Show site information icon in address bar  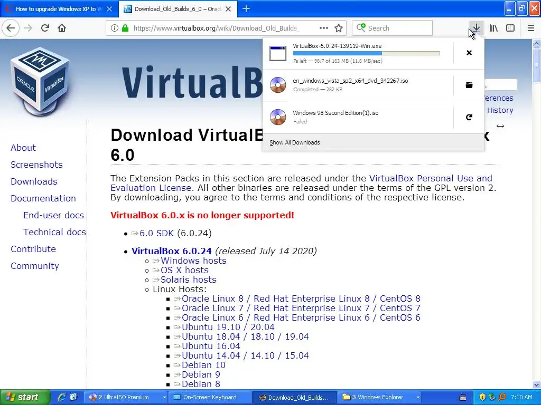tap(115, 28)
